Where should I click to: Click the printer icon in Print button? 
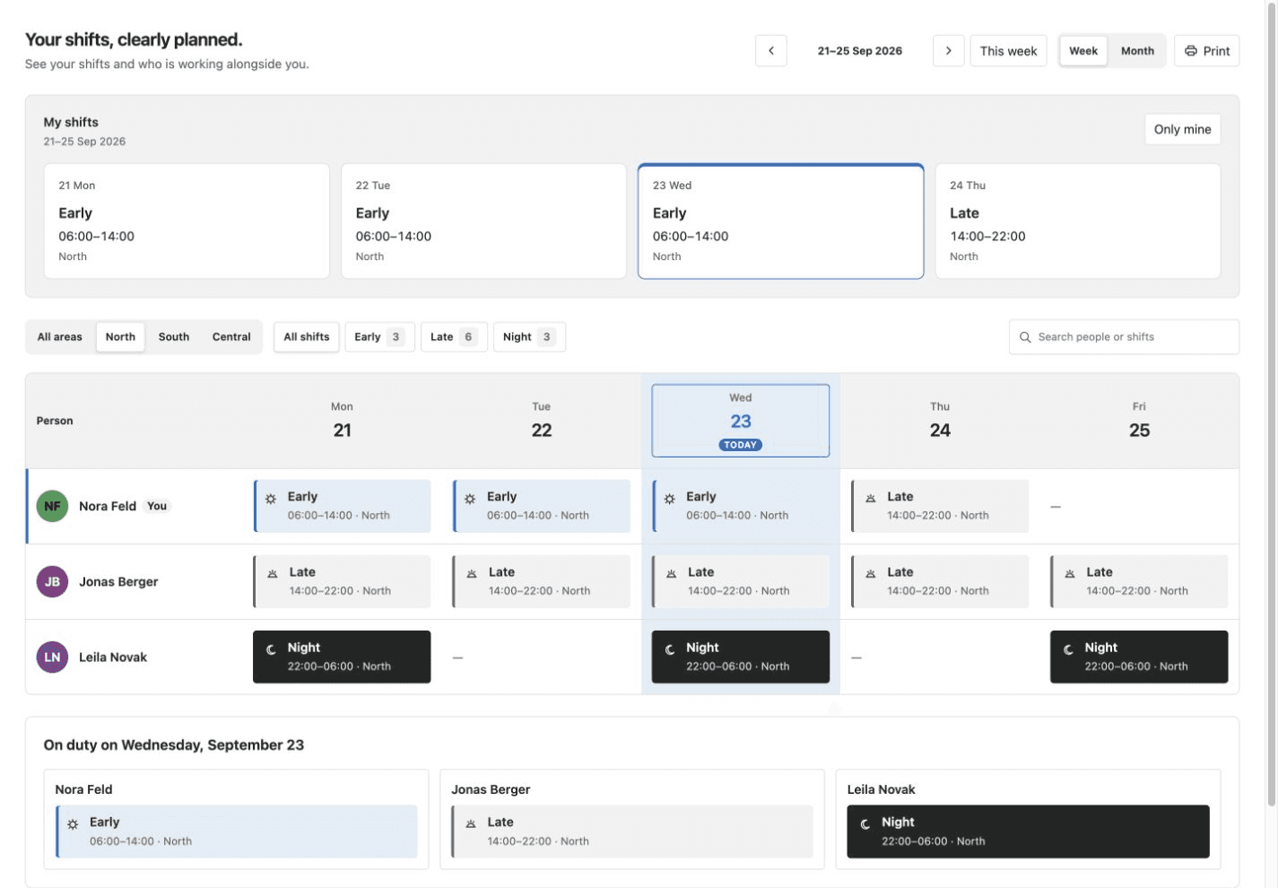click(x=1190, y=51)
